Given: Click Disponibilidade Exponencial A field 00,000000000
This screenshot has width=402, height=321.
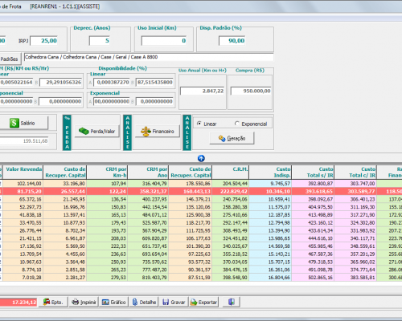Looking at the screenshot, I should 112,101.
